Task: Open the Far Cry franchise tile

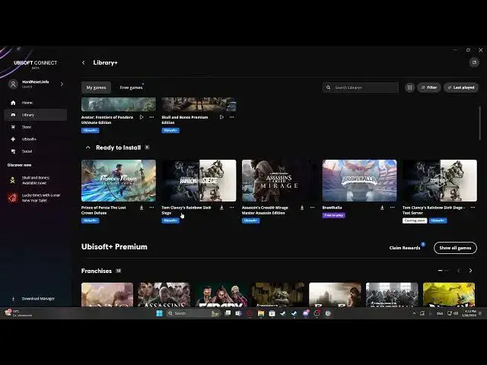Action: pyautogui.click(x=221, y=294)
